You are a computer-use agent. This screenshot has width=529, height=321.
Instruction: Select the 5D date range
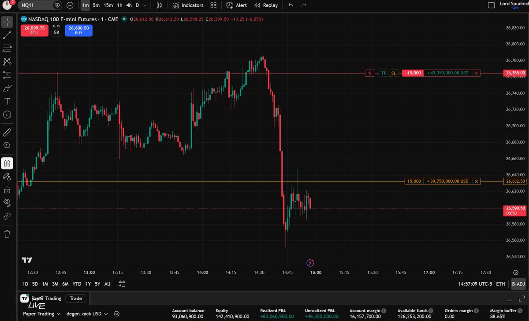tap(35, 284)
